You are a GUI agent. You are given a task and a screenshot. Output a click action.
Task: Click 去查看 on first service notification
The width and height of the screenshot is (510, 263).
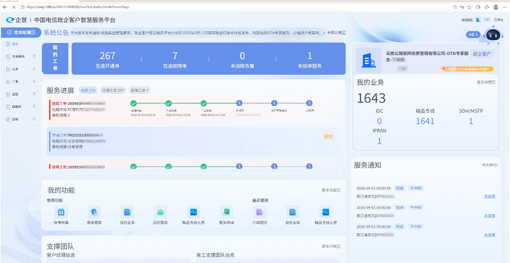pyautogui.click(x=490, y=196)
